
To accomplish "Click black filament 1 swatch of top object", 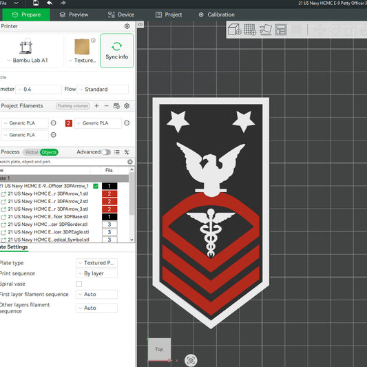I will click(109, 186).
